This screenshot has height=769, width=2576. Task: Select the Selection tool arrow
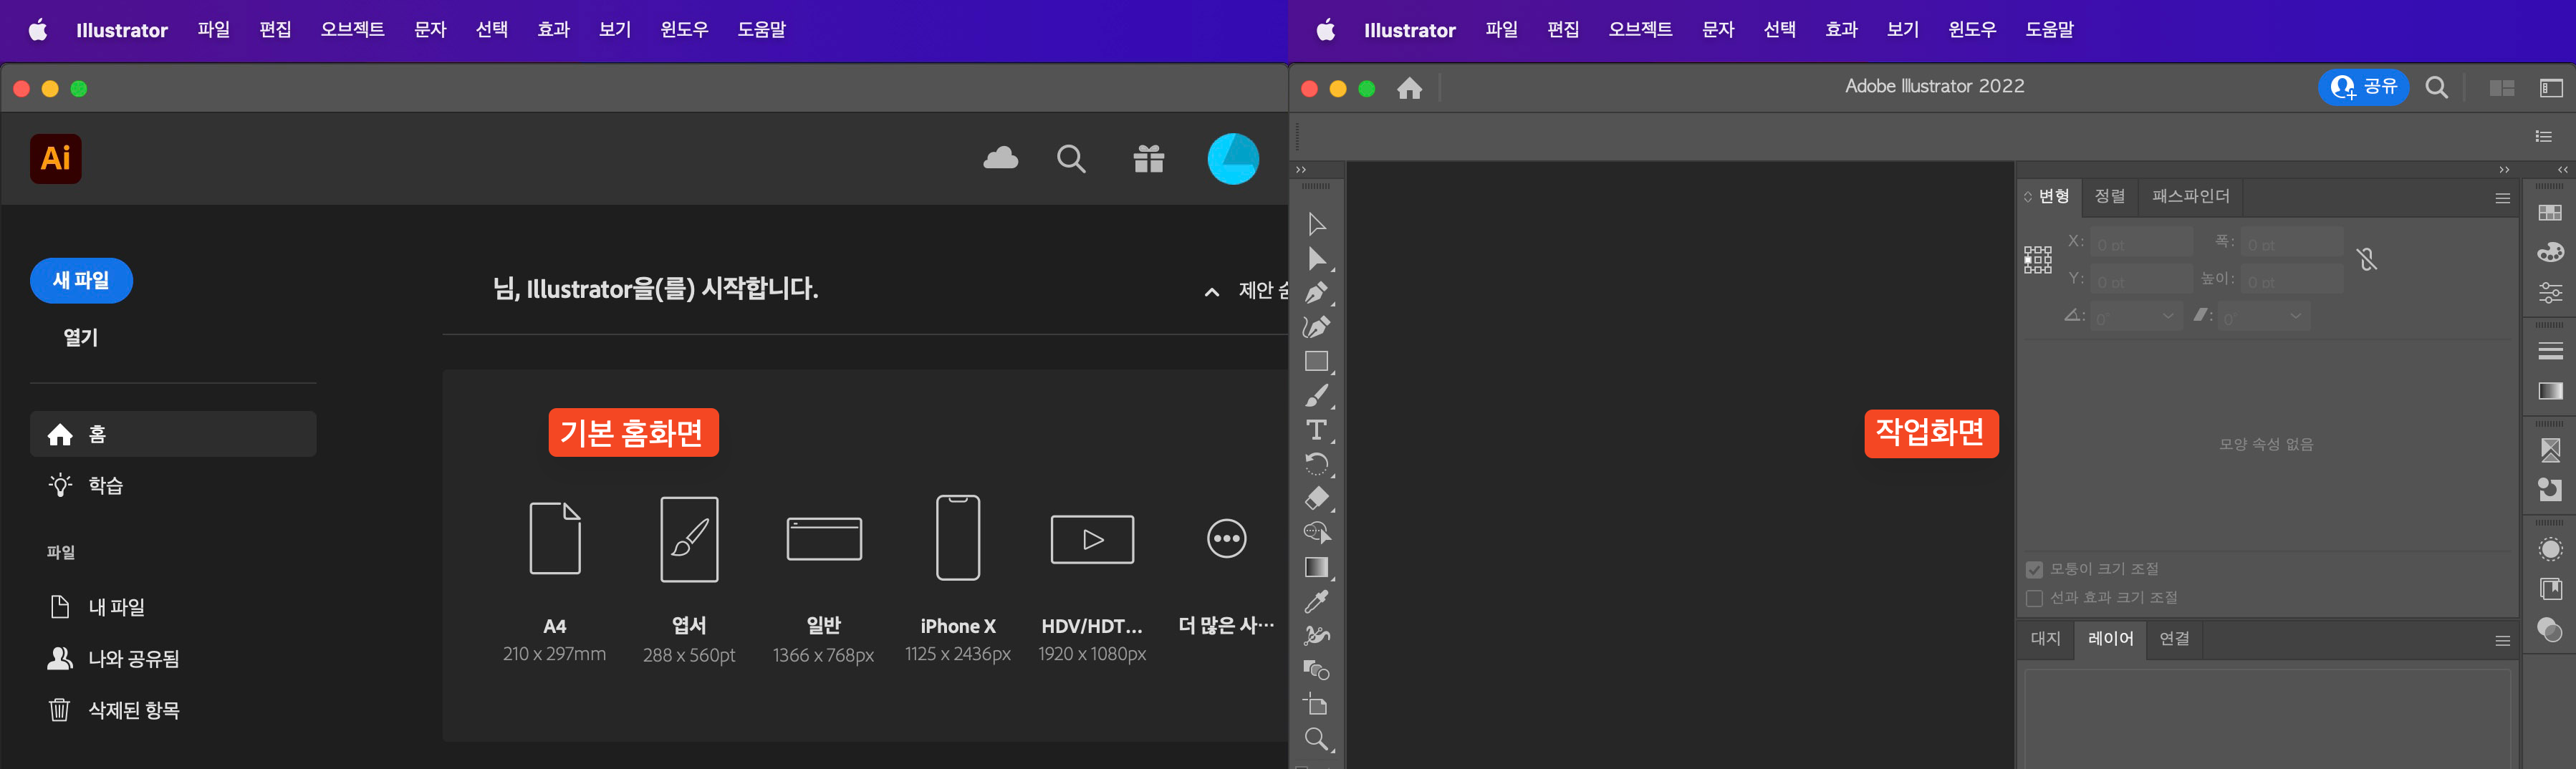tap(1316, 224)
